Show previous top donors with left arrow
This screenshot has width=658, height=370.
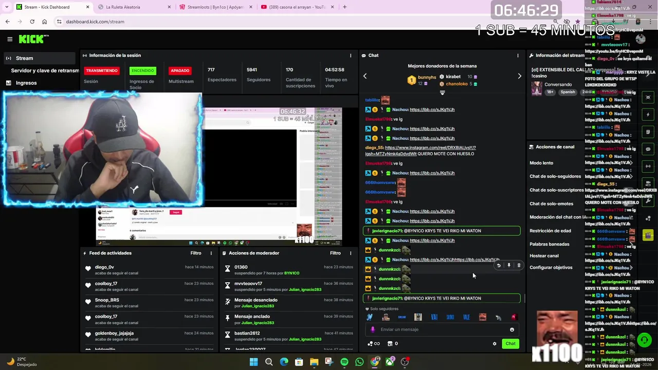pos(365,76)
